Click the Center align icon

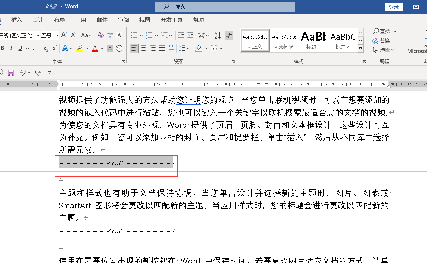pyautogui.click(x=144, y=48)
